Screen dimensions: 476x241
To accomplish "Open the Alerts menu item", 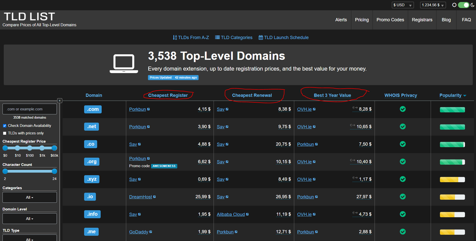I will 341,20.
